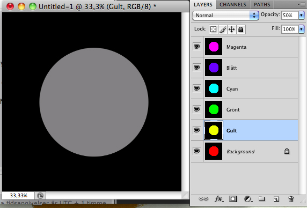307x208 pixels.
Task: Create a new layer
Action: (276, 199)
